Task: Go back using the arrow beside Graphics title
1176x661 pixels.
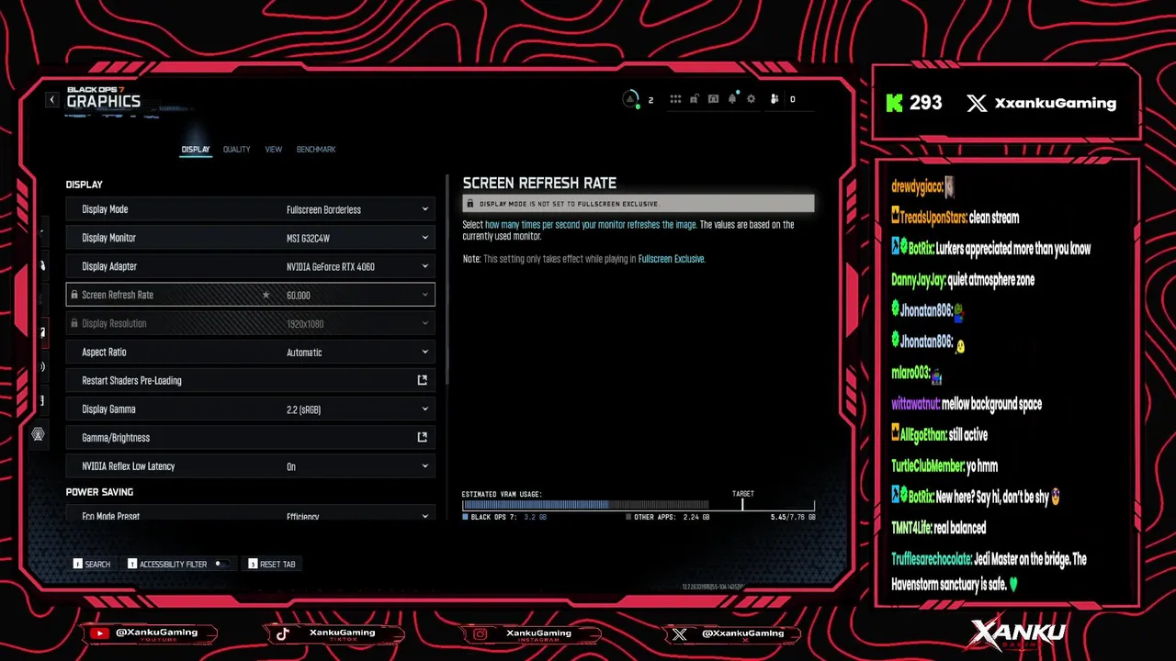Action: (52, 100)
